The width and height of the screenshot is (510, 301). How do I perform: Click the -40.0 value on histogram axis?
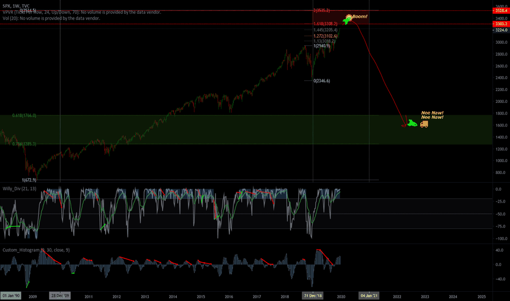500,279
